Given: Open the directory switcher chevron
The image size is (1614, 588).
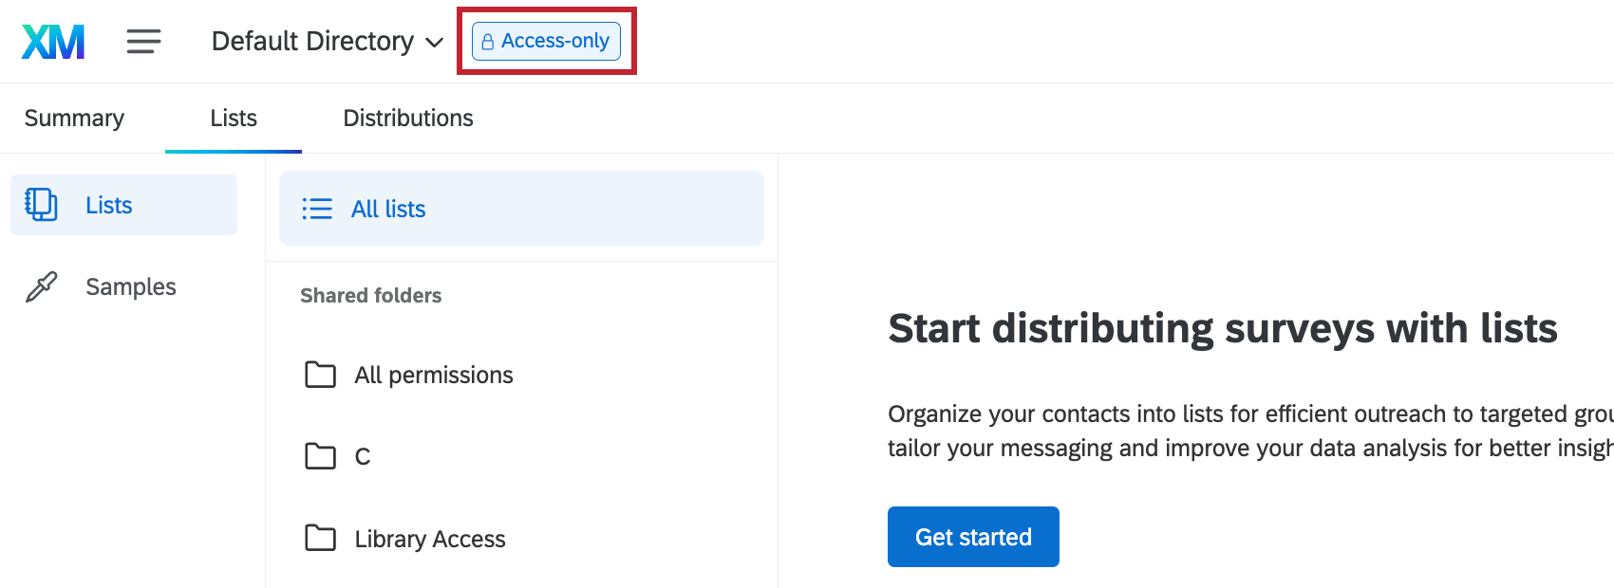Looking at the screenshot, I should tap(434, 42).
